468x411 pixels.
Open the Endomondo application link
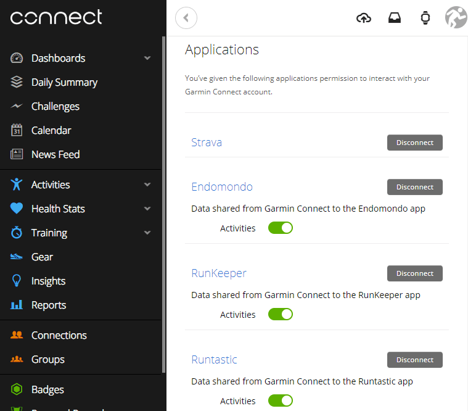[222, 187]
